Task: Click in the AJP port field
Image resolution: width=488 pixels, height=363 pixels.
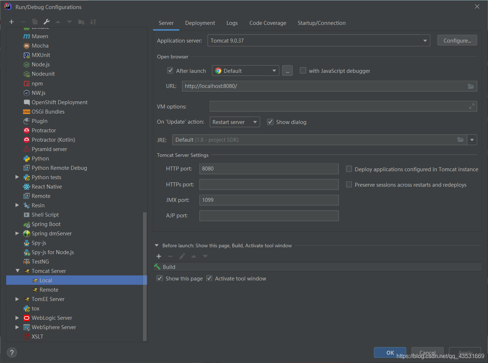Action: click(269, 216)
